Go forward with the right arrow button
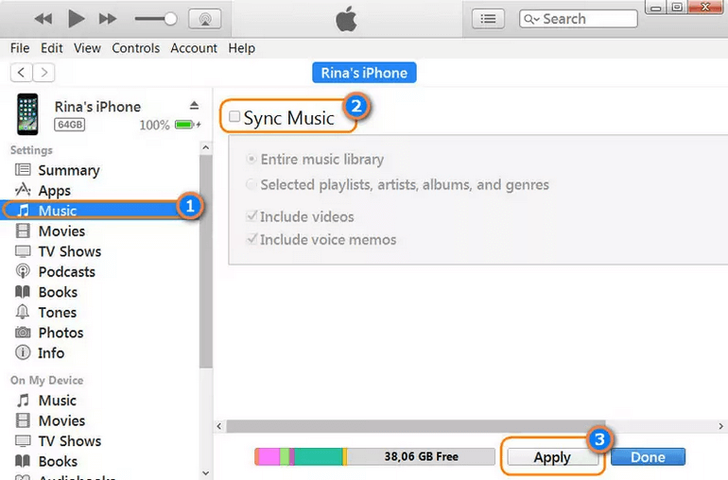The height and width of the screenshot is (480, 728). [x=43, y=73]
